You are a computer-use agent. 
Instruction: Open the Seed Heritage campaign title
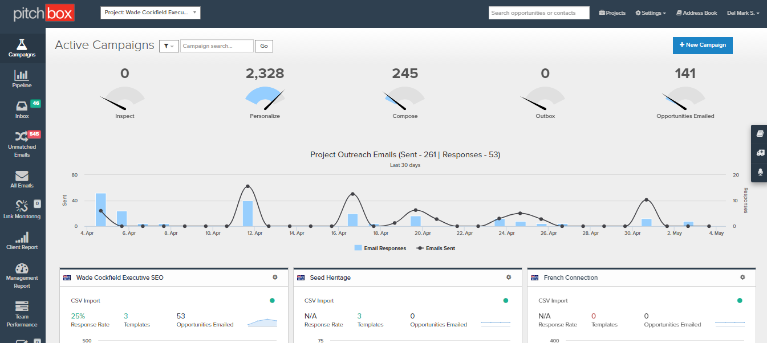[330, 278]
